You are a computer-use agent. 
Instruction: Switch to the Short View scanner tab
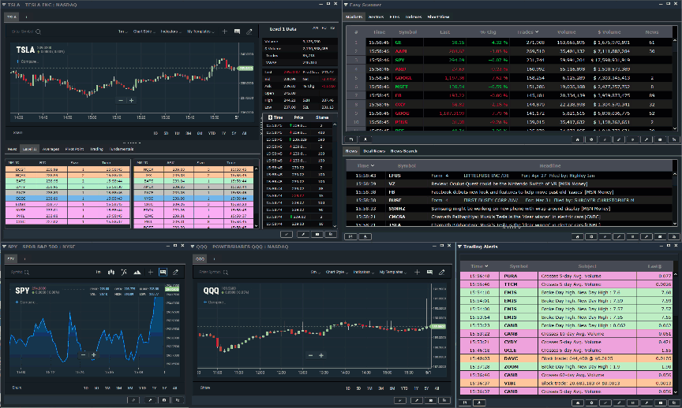pyautogui.click(x=439, y=16)
